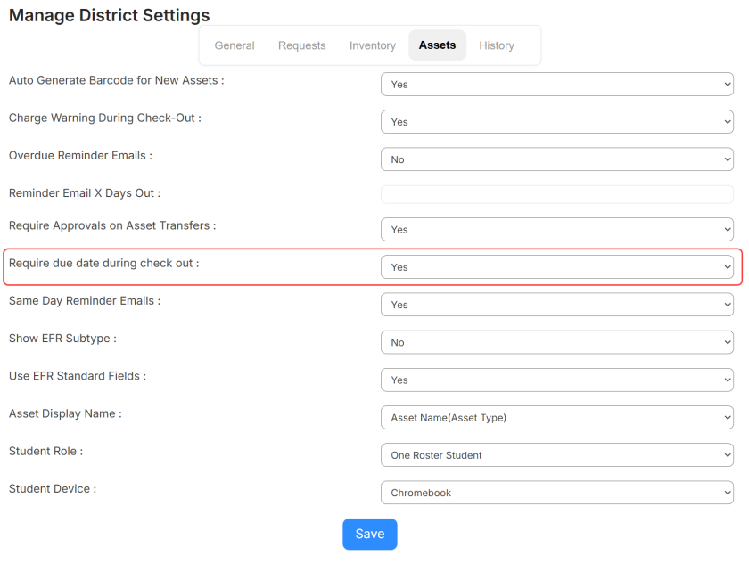Open the Charge Warning During Check-Out dropdown
Screen dimensions: 749x580
click(556, 121)
